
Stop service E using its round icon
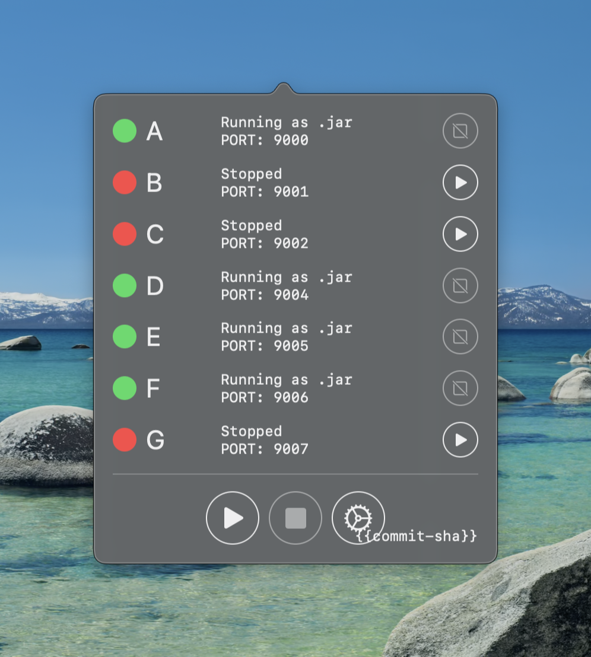[x=460, y=337]
